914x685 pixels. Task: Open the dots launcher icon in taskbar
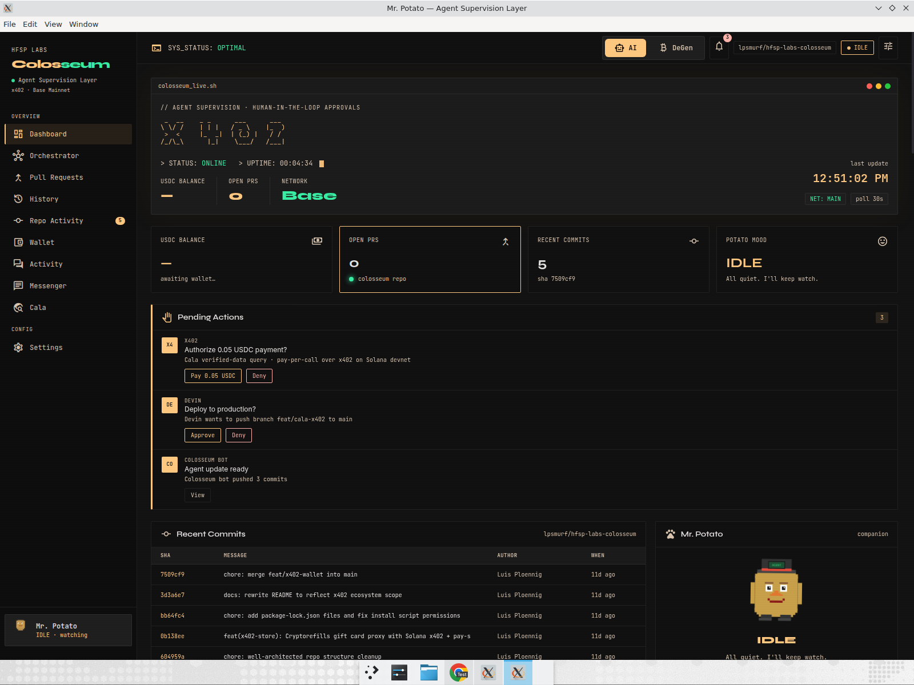click(372, 673)
